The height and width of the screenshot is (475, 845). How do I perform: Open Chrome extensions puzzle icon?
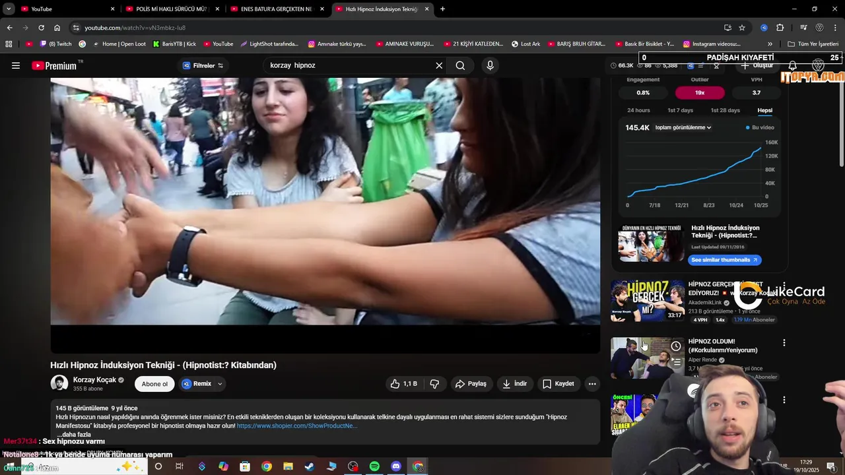[780, 28]
